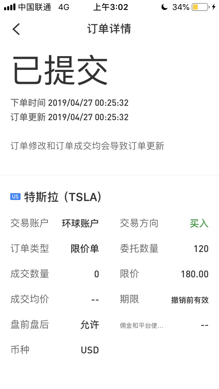
Task: Tap the 买入 trade direction value
Action: [x=199, y=224]
